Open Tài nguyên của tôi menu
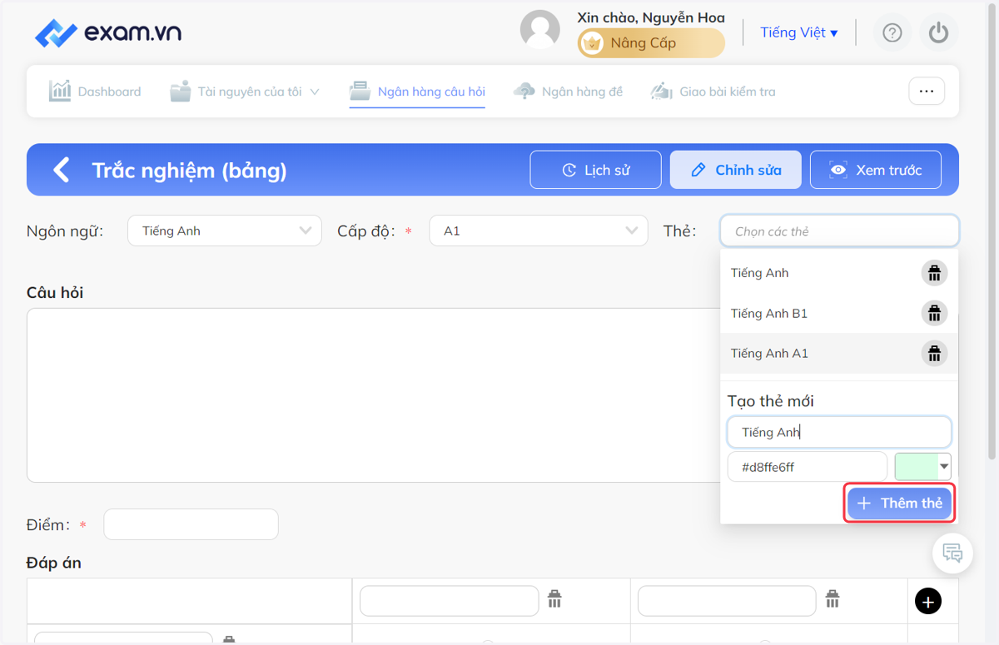 click(x=245, y=92)
